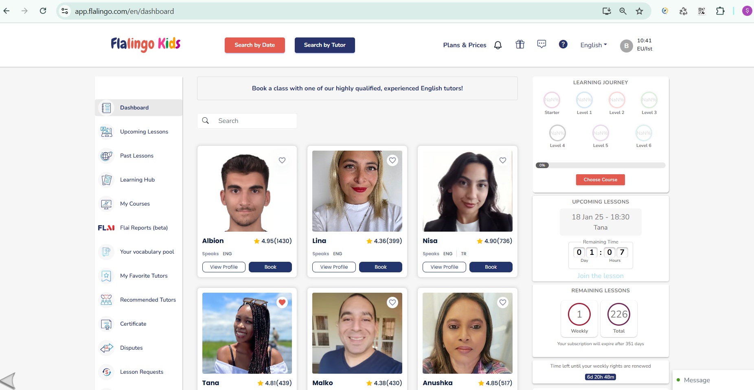Book a lesson with Albion
754x390 pixels.
[270, 267]
